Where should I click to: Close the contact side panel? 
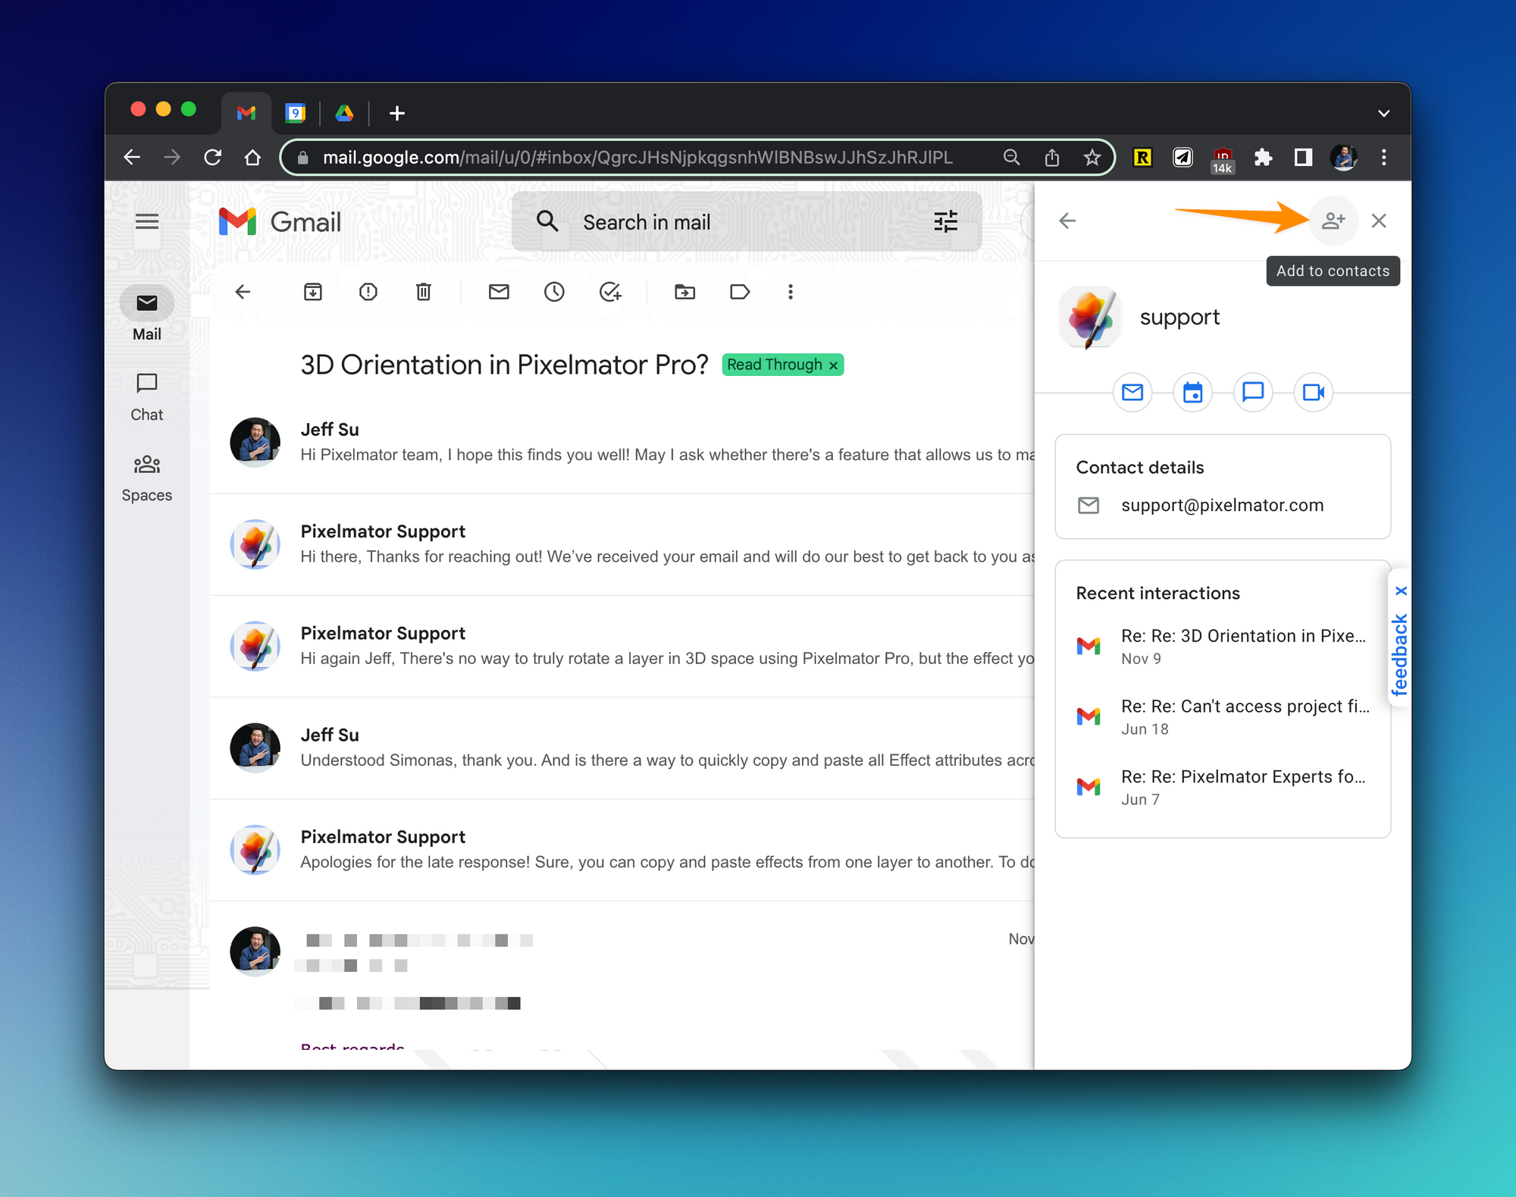coord(1379,221)
